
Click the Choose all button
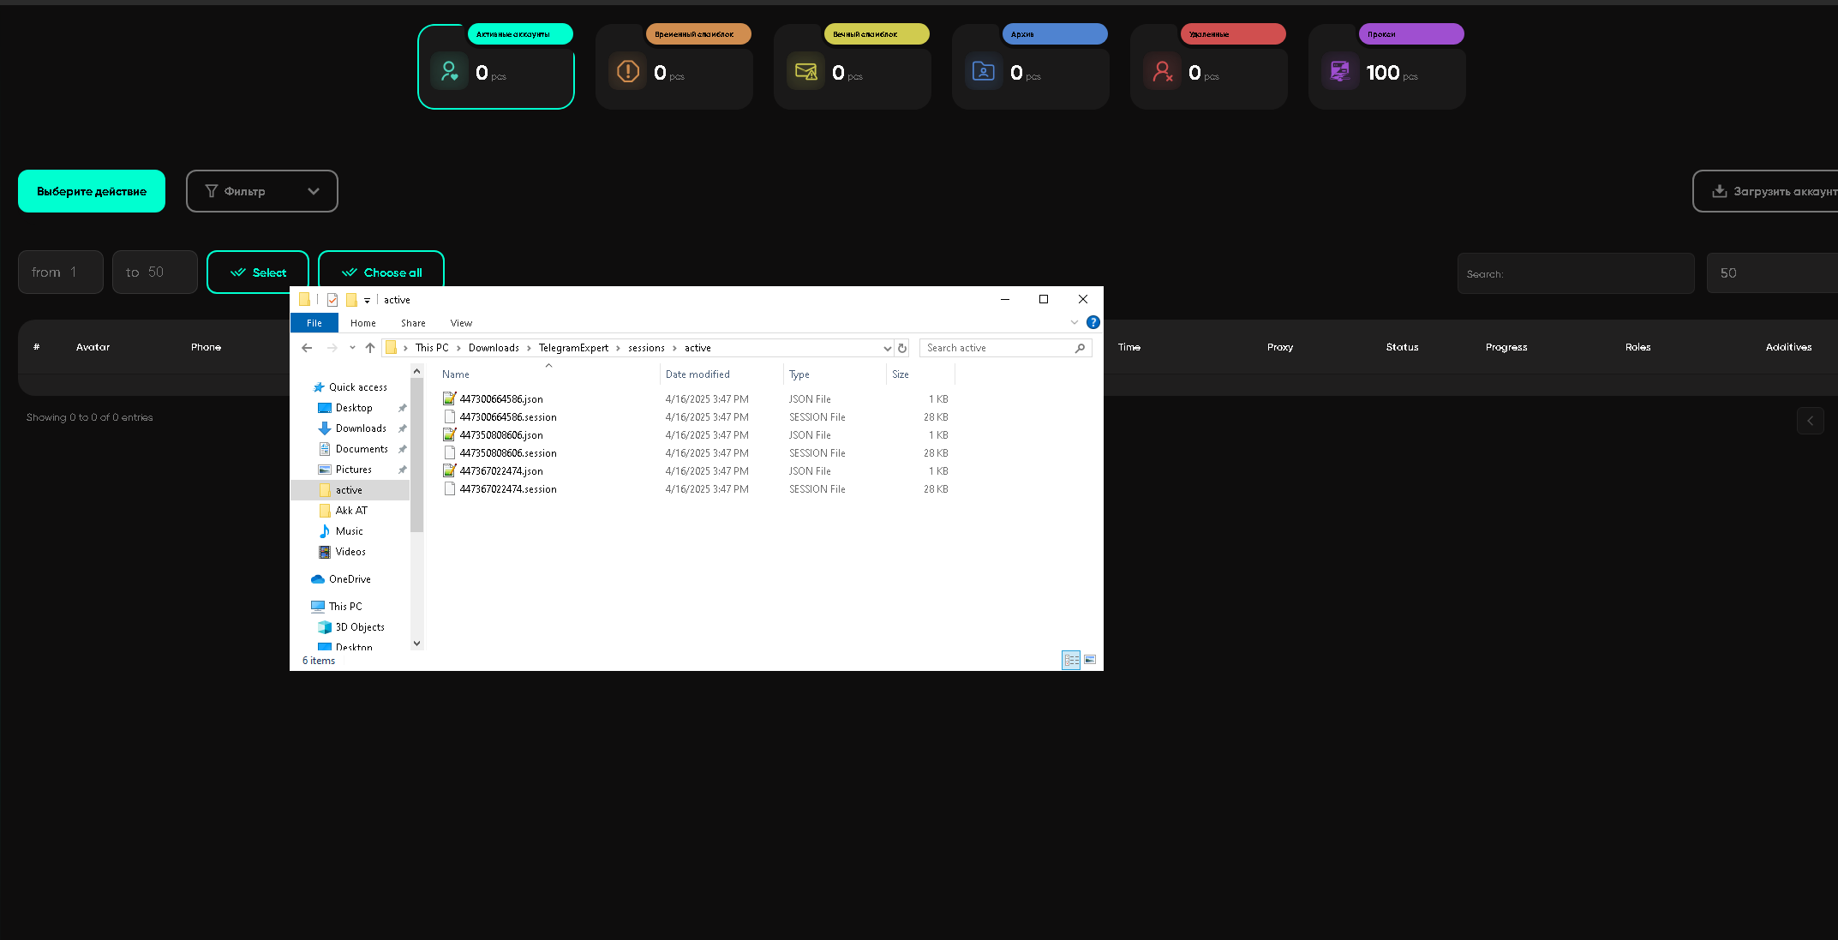[381, 272]
